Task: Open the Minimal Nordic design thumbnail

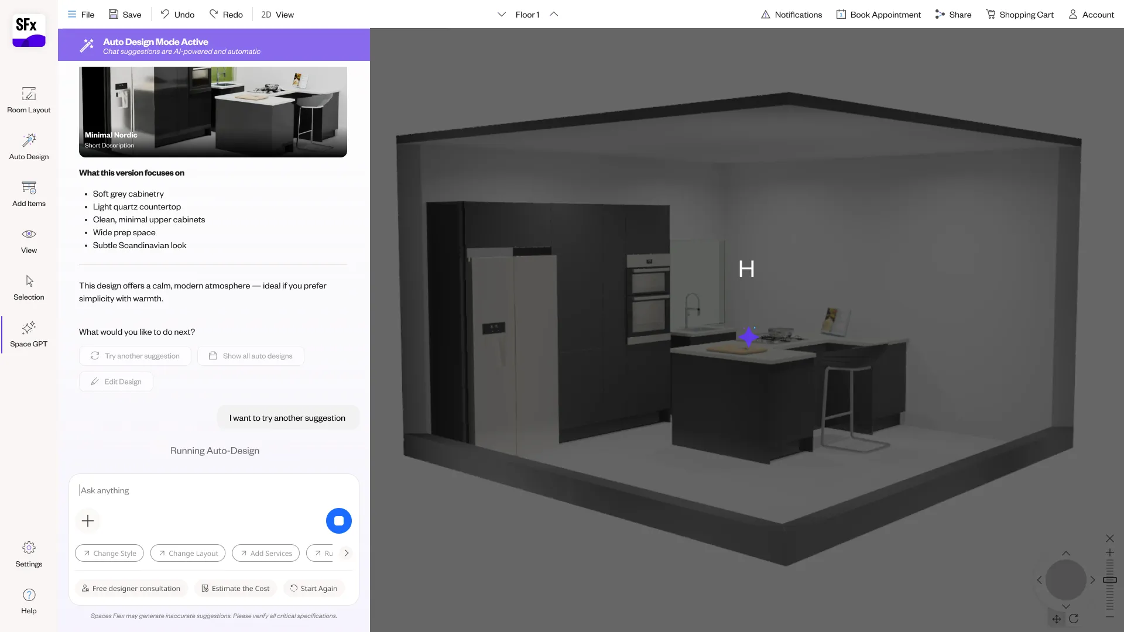Action: point(213,112)
